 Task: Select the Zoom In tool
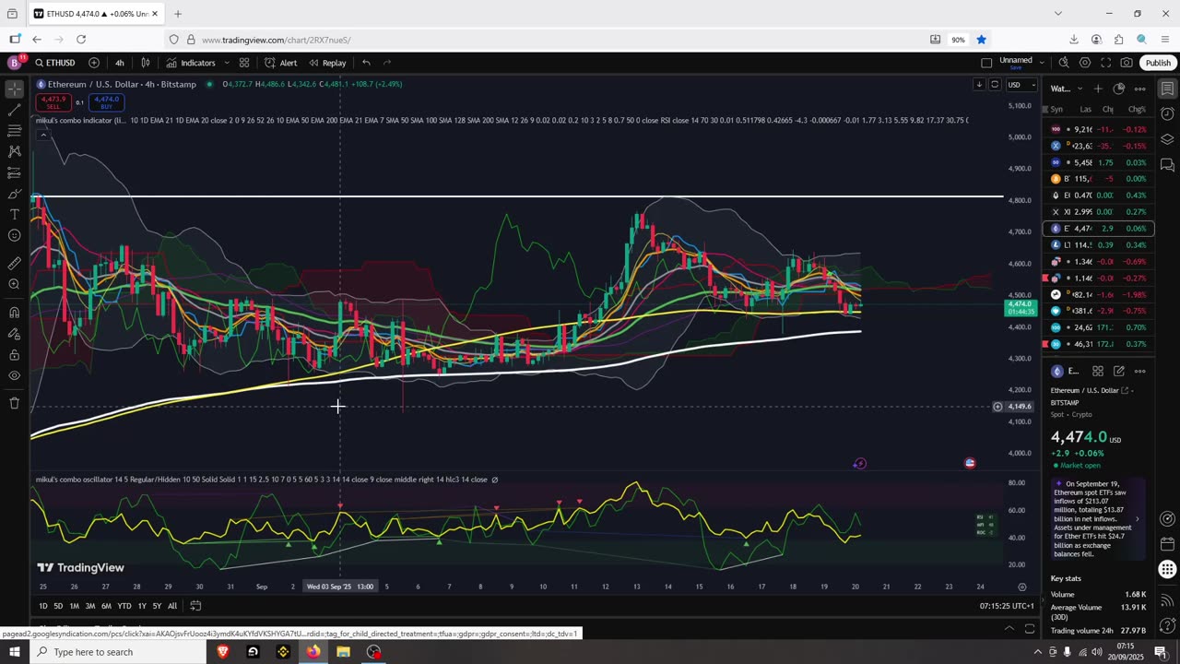[14, 284]
